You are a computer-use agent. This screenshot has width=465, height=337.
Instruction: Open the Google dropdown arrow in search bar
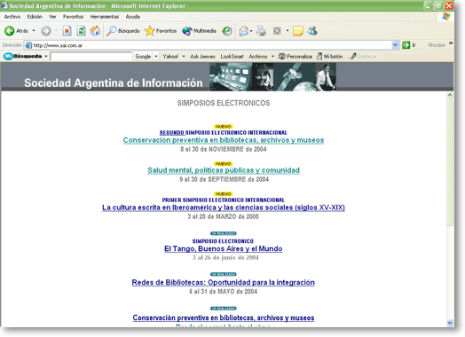coord(156,57)
